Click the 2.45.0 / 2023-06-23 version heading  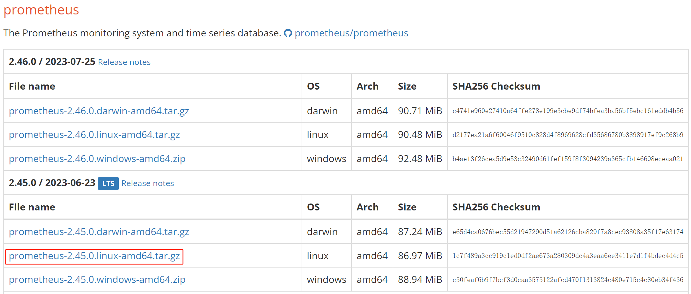click(x=52, y=183)
